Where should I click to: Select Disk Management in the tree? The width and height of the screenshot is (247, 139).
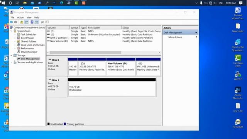tap(30, 59)
